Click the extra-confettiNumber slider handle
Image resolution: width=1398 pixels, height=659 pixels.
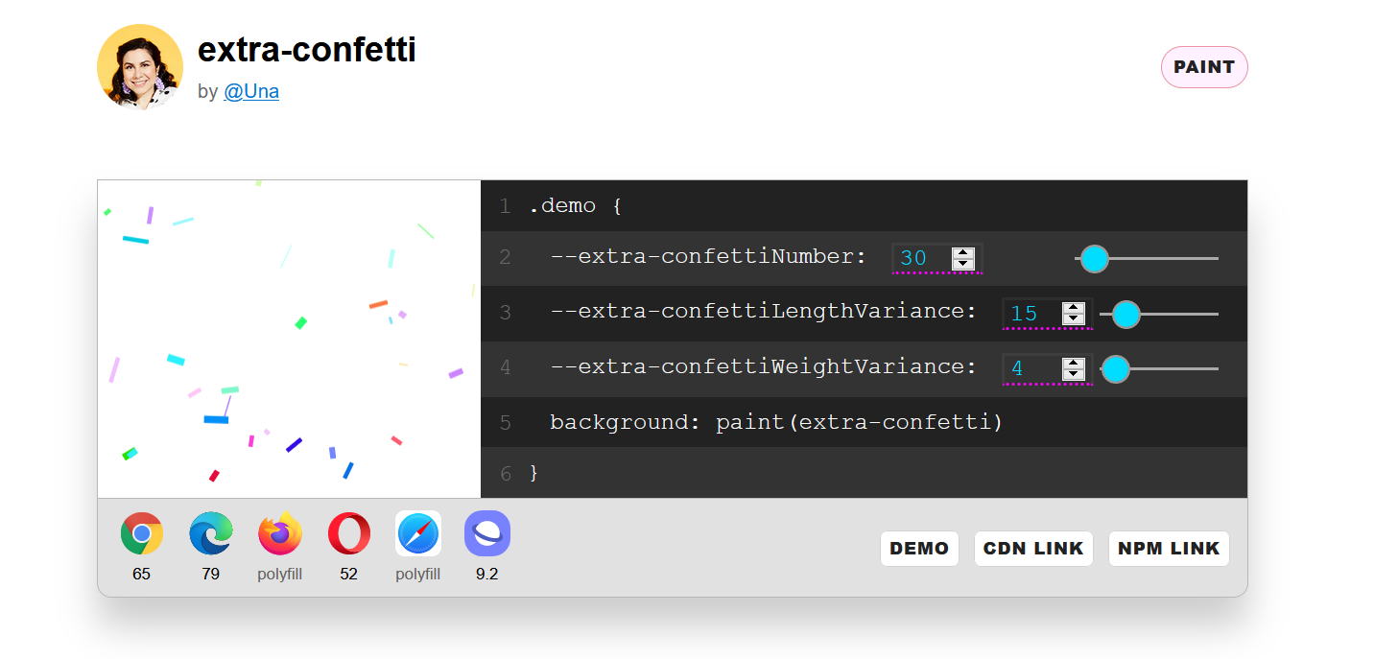point(1094,258)
